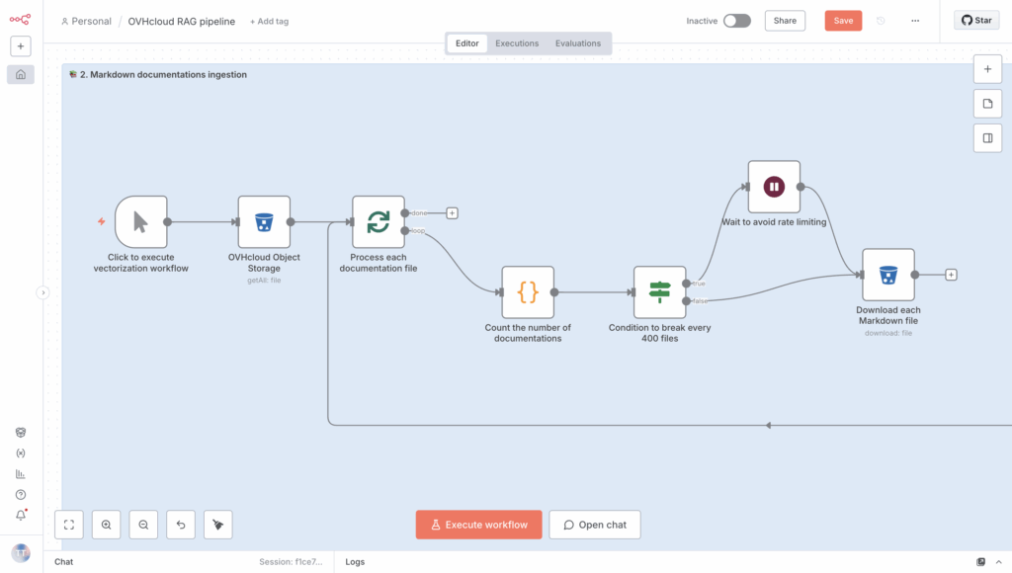Screen dimensions: 1012x573
Task: Click the OVHcloud Object Storage node
Action: coord(264,222)
